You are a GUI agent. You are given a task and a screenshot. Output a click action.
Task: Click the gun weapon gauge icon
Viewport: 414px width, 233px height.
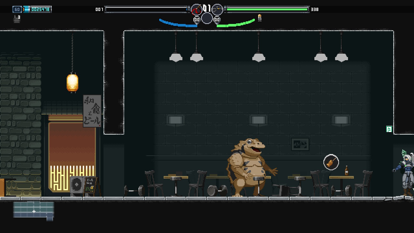217,10
